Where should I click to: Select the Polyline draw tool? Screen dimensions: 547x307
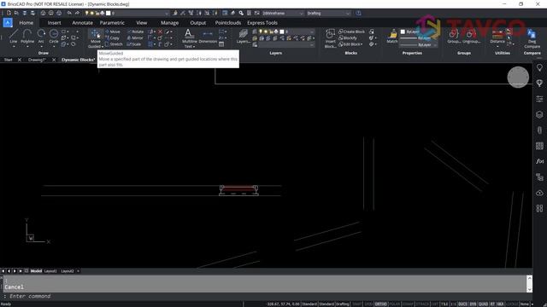[27, 37]
